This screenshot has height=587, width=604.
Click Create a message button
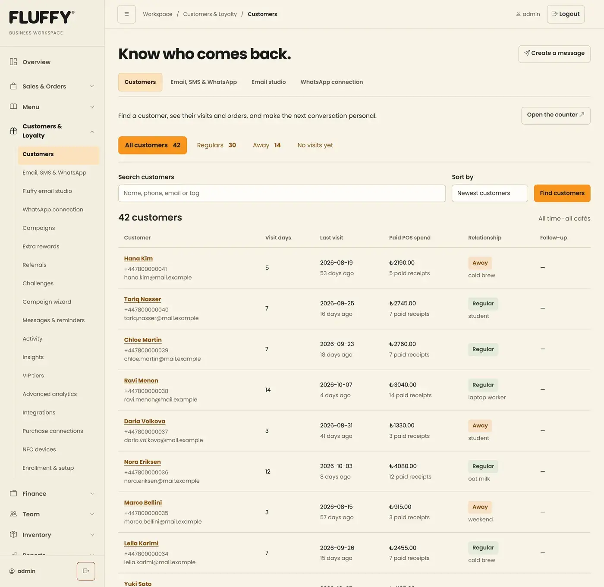point(554,54)
